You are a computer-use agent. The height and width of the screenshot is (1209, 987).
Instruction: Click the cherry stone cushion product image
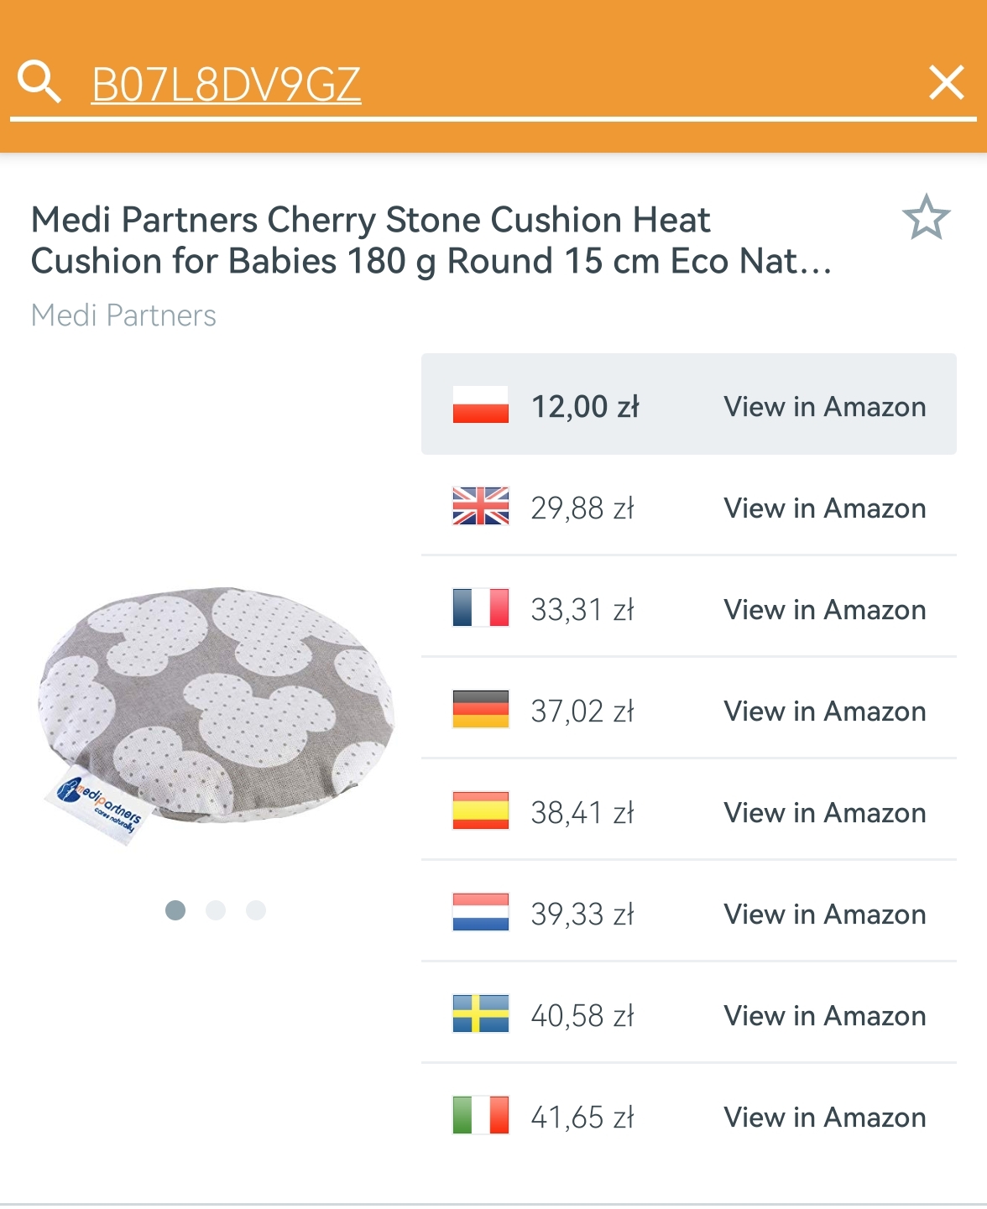[216, 713]
